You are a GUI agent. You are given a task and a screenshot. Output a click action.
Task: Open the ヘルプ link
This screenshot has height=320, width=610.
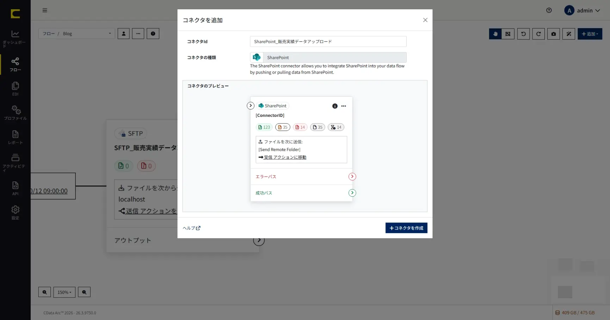click(x=191, y=228)
